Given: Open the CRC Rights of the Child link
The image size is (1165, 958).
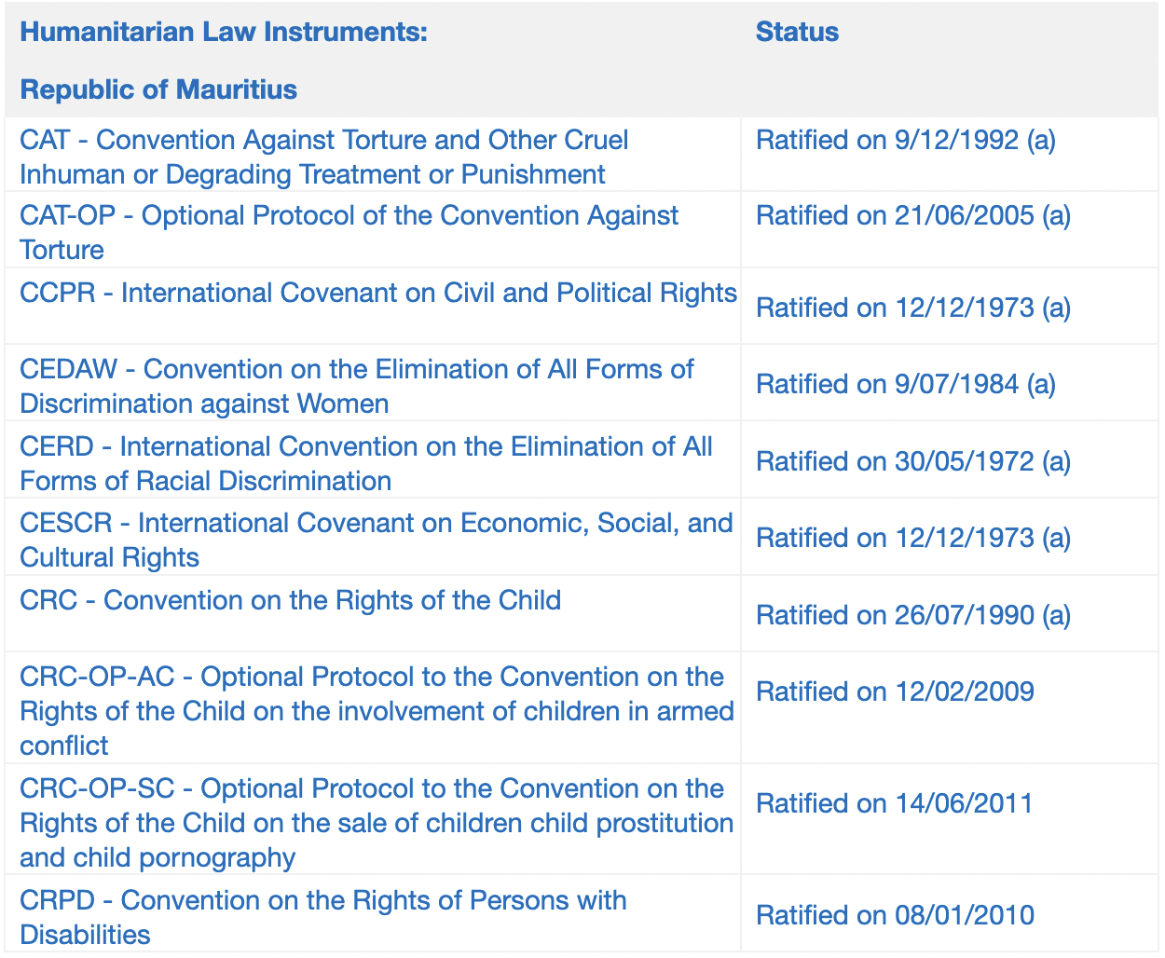Looking at the screenshot, I should 291,600.
